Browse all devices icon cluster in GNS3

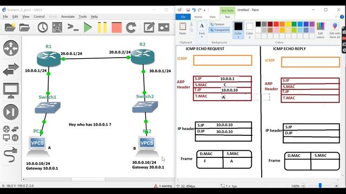point(11,133)
